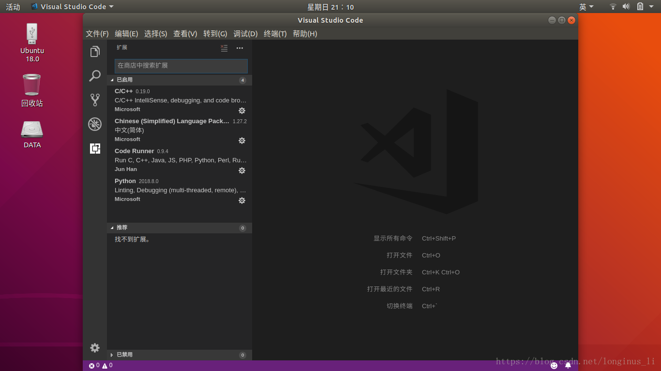The height and width of the screenshot is (371, 661).
Task: Open the 选择(S) menu
Action: (156, 34)
